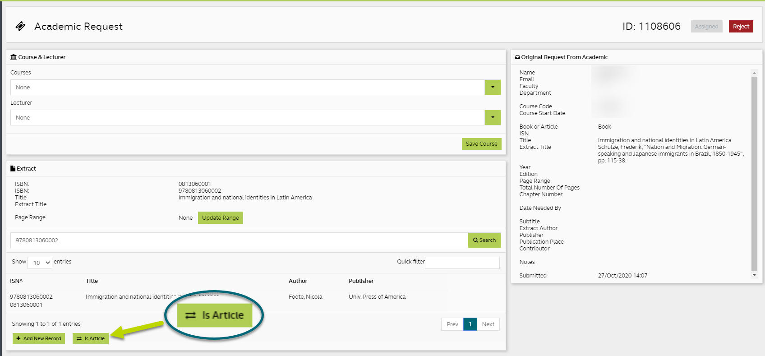Screen dimensions: 765x356
Task: Expand the Courses dropdown arrow
Action: point(493,88)
